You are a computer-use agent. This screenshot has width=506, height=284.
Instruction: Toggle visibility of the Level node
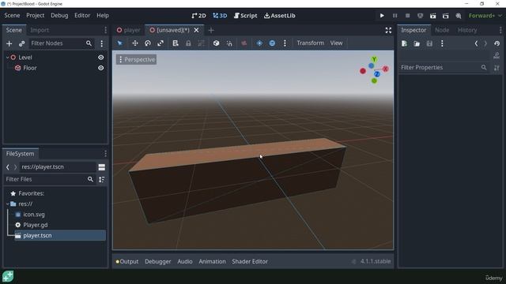101,58
